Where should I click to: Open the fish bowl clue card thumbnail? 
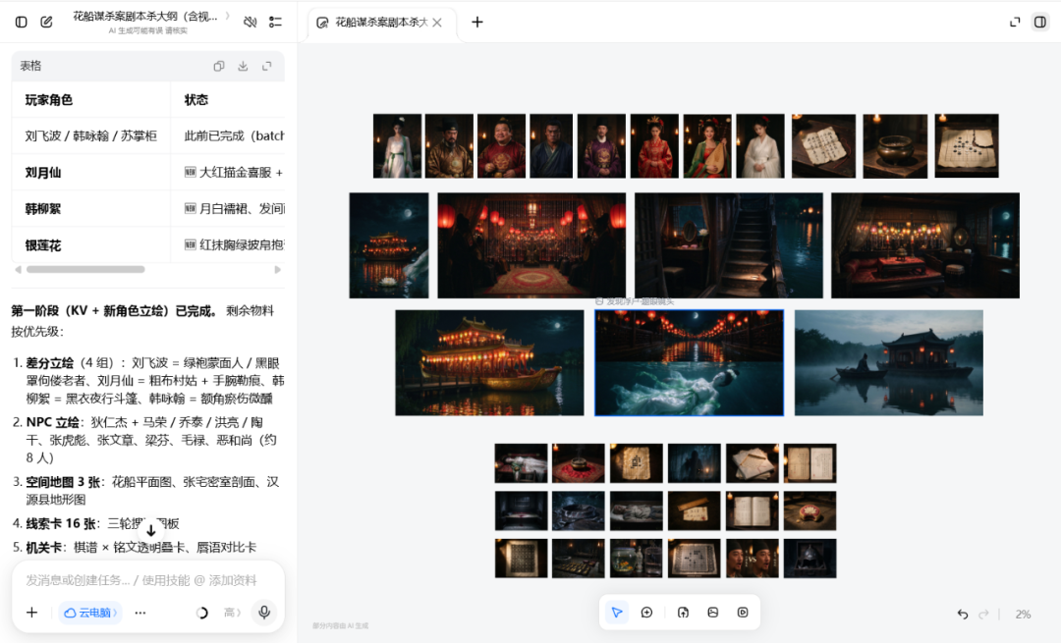coord(636,559)
